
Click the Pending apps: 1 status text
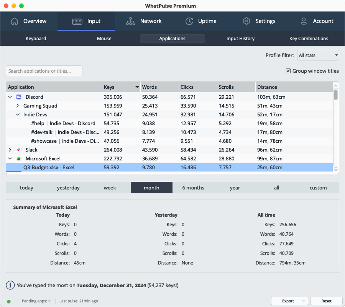point(36,301)
